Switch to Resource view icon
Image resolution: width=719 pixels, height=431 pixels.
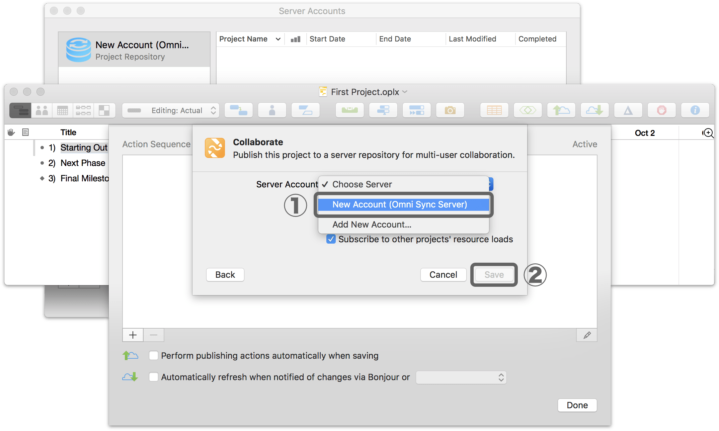pyautogui.click(x=42, y=110)
